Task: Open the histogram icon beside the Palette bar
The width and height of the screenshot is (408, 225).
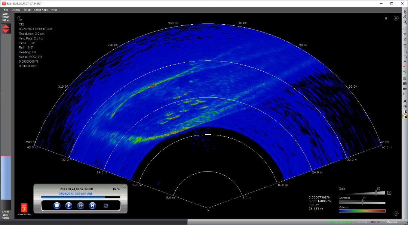Action: tap(396, 213)
